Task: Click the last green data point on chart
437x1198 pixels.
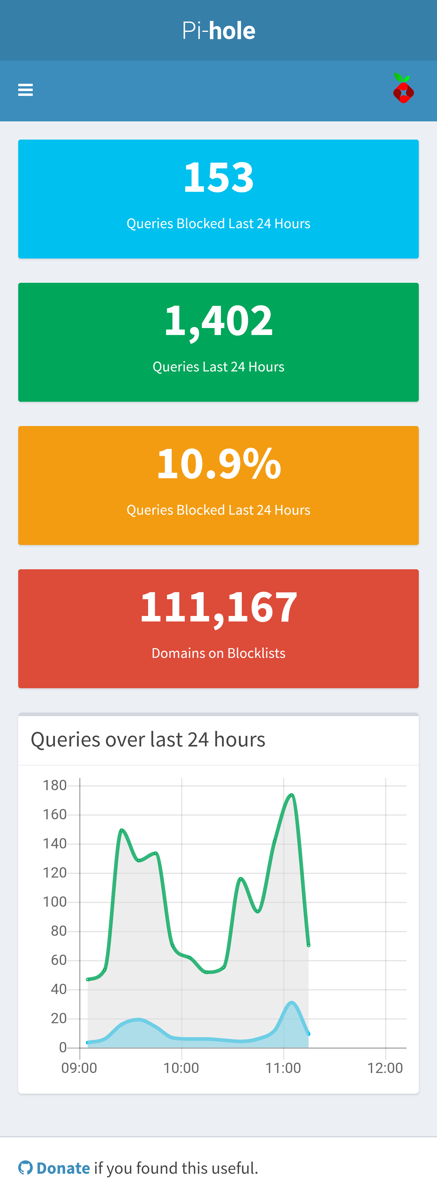Action: [x=308, y=946]
